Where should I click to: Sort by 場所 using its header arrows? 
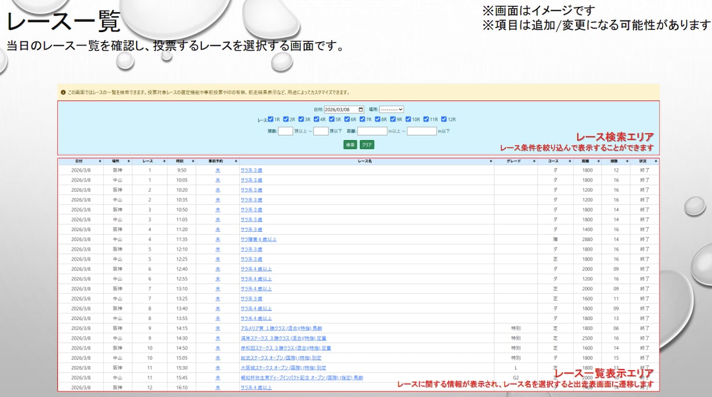[128, 161]
